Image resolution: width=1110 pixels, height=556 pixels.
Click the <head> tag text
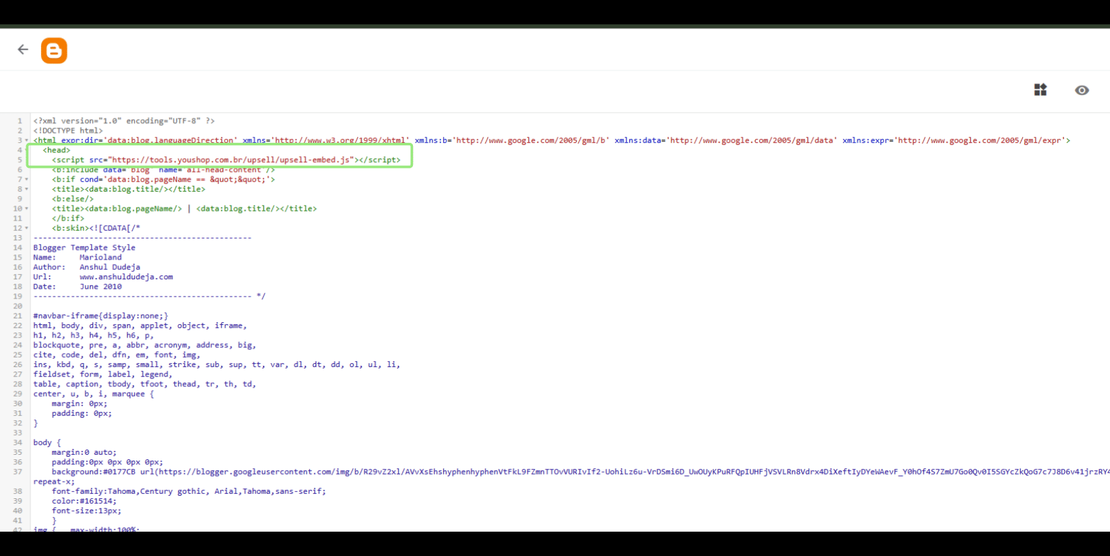point(56,150)
